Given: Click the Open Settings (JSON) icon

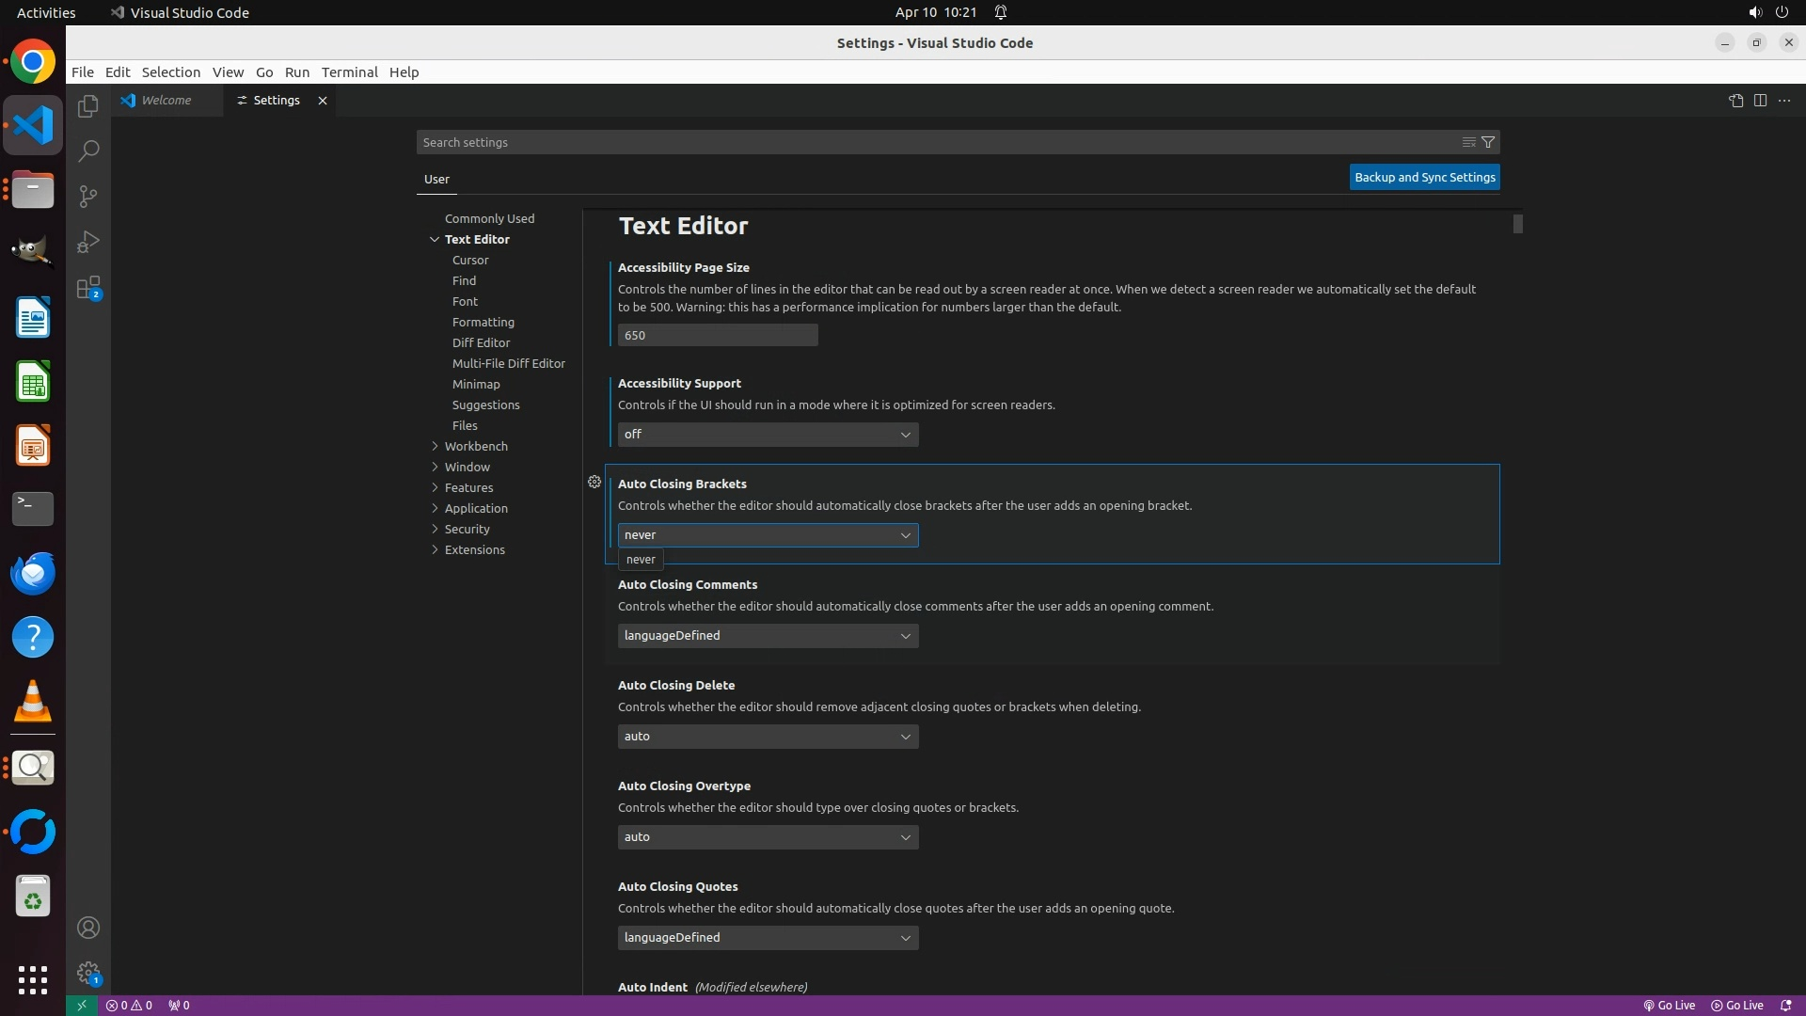Looking at the screenshot, I should [1735, 101].
